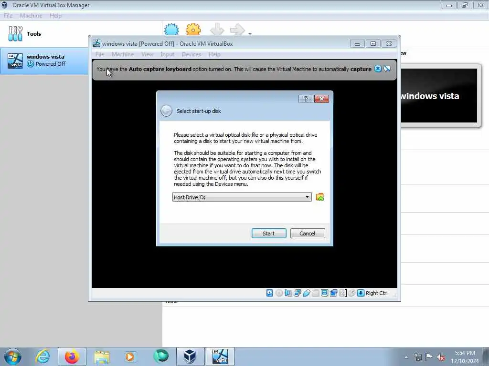The height and width of the screenshot is (366, 489).
Task: Click the audio indicator icon in VM status bar
Action: tap(288, 293)
